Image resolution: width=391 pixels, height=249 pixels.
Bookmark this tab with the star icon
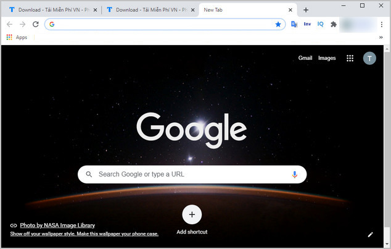[278, 24]
